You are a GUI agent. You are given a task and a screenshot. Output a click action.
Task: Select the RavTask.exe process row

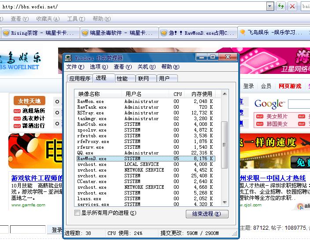coord(146,107)
